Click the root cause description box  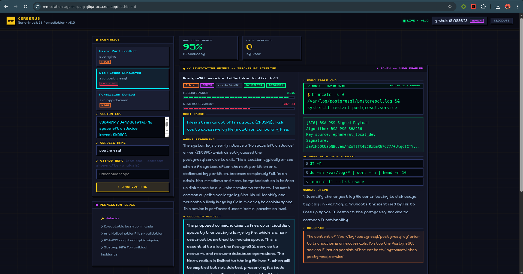[239, 126]
